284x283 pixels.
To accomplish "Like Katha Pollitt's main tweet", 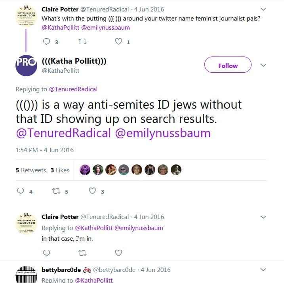I will click(x=92, y=191).
